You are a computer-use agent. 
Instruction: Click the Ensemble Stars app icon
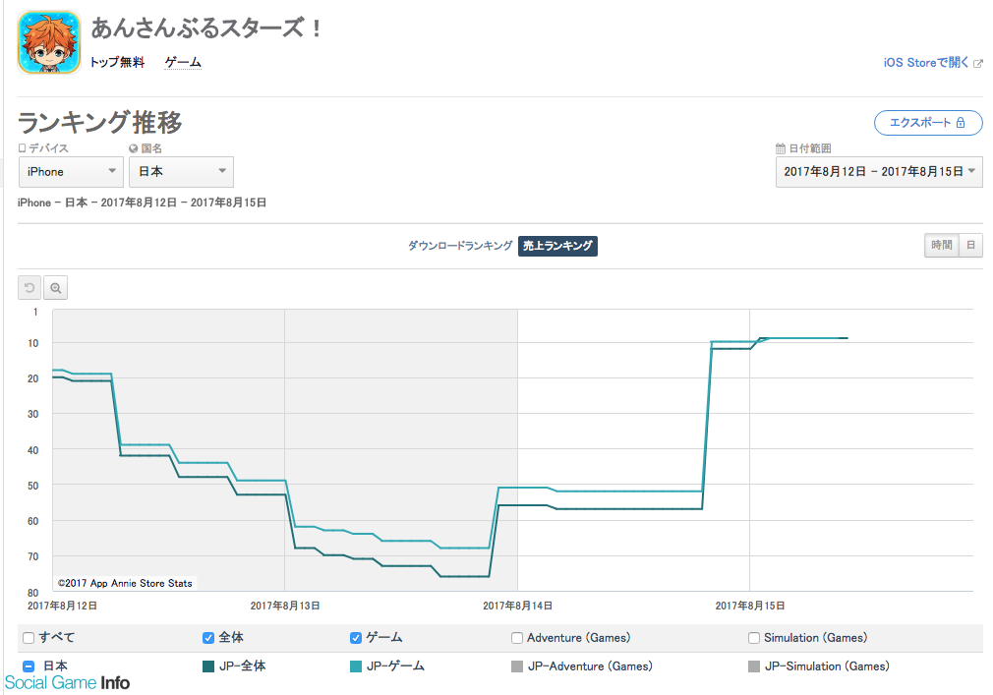(49, 42)
